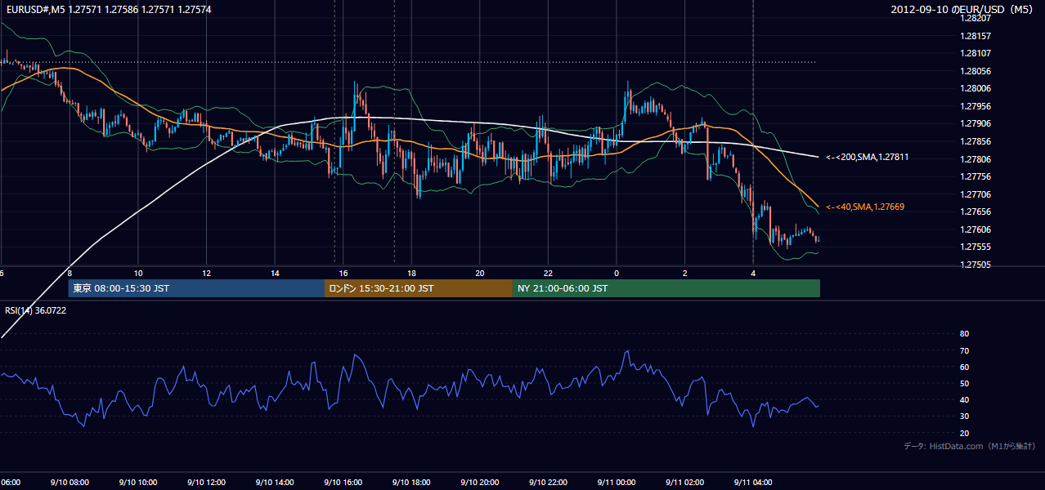Click the 1.27706 price axis label
Screen dimensions: 1045x490
[976, 194]
